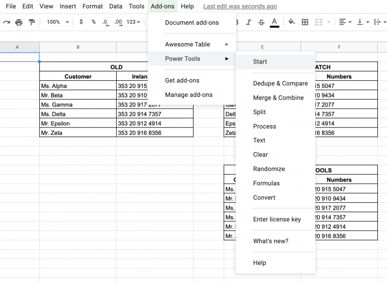Open the text color picker

(x=275, y=22)
